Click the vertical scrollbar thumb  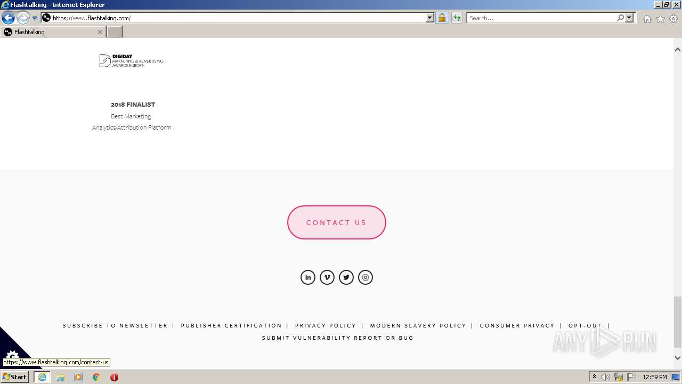pos(678,321)
